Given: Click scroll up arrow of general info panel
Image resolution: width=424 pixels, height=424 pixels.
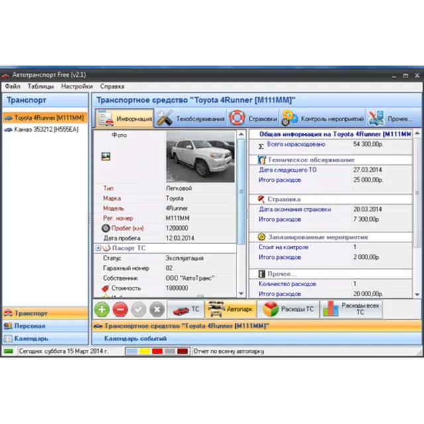Looking at the screenshot, I should click(x=417, y=133).
